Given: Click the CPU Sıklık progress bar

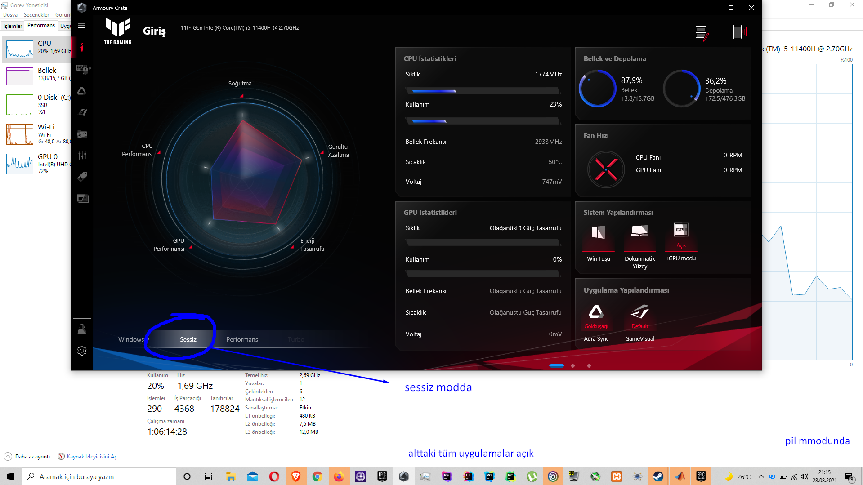Looking at the screenshot, I should [483, 91].
